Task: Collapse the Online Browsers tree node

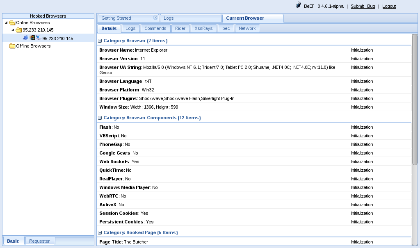Action: click(6, 23)
